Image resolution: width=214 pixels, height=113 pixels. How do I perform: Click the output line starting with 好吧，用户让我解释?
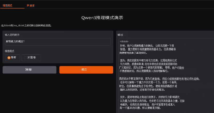pyautogui.click(x=147, y=46)
